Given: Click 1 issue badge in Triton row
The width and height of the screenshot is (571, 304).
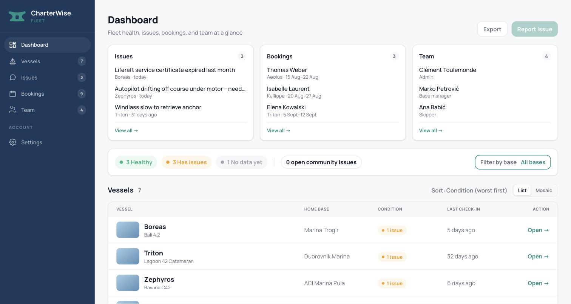Looking at the screenshot, I should [392, 257].
